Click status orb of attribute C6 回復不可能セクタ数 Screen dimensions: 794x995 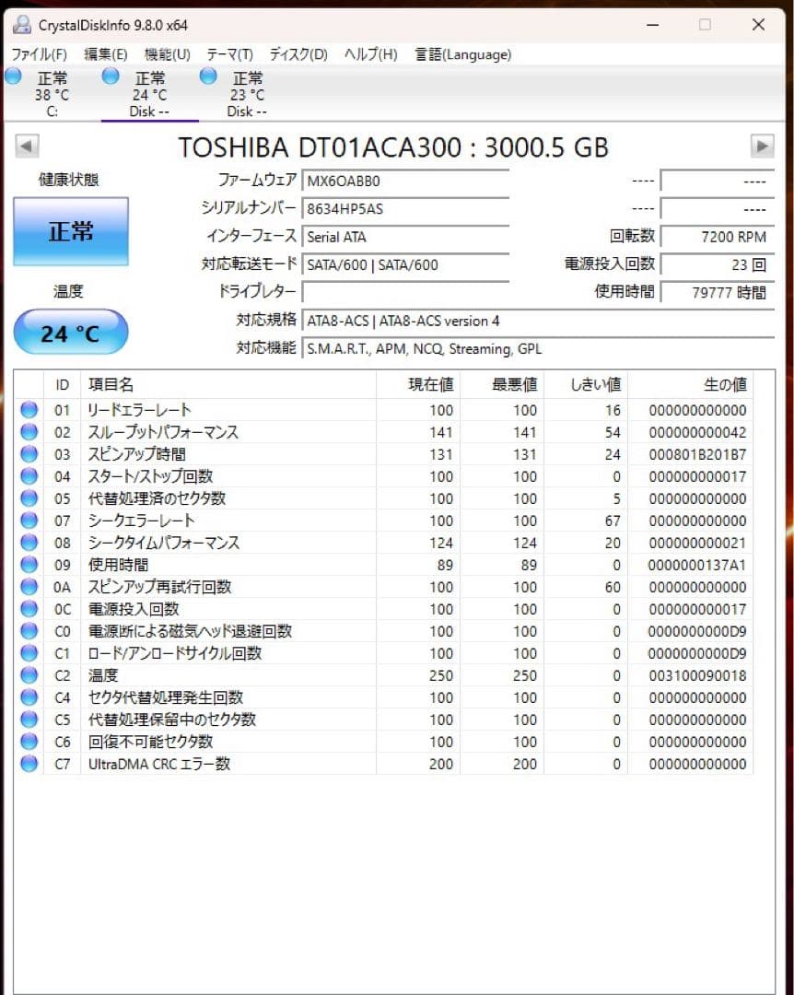29,741
